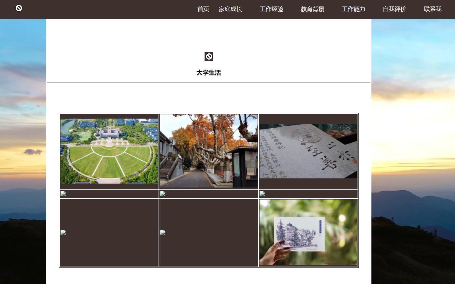Click broken image icon below the aerial campus photo
This screenshot has height=284, width=455.
coord(63,194)
